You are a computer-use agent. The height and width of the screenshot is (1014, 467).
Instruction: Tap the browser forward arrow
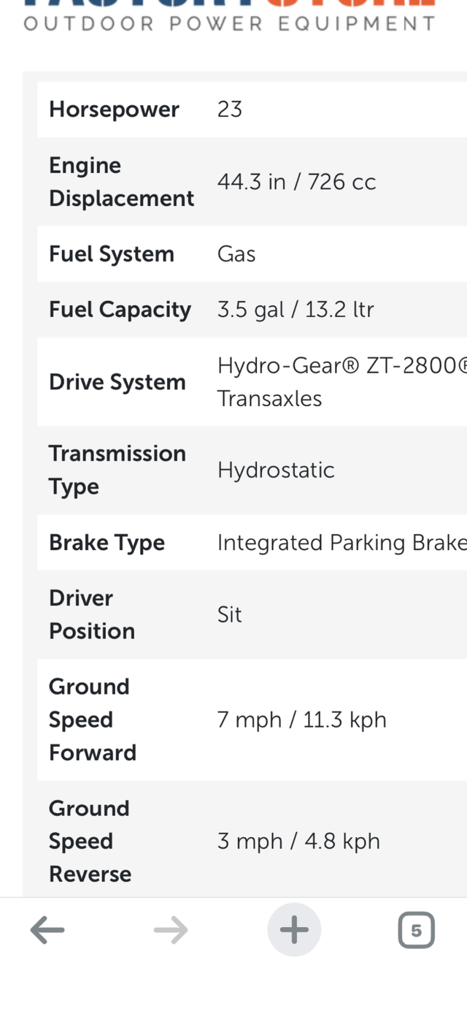point(171,930)
